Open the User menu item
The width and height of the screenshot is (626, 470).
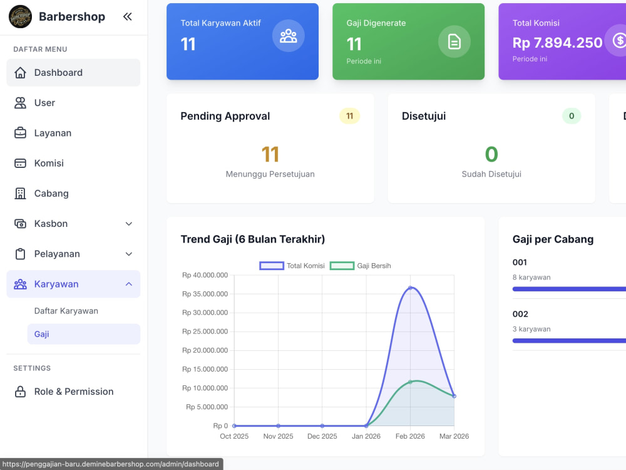coord(73,103)
